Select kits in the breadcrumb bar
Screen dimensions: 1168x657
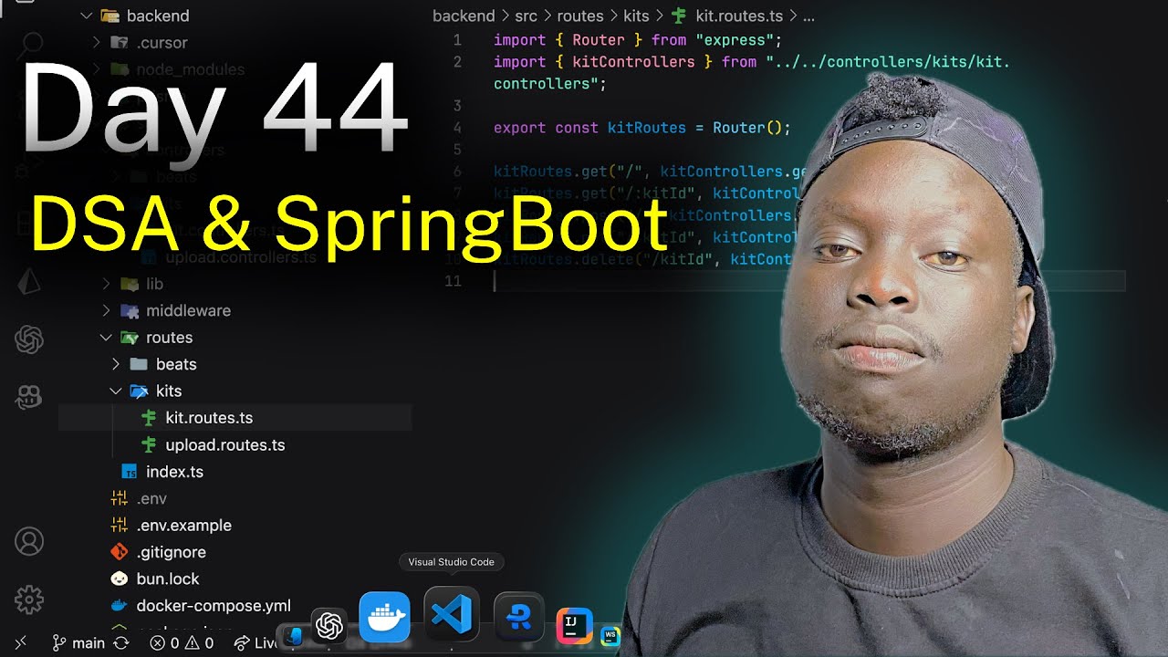[x=636, y=16]
